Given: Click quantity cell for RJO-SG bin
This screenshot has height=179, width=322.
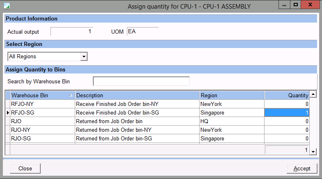Looking at the screenshot, I should click(286, 139).
